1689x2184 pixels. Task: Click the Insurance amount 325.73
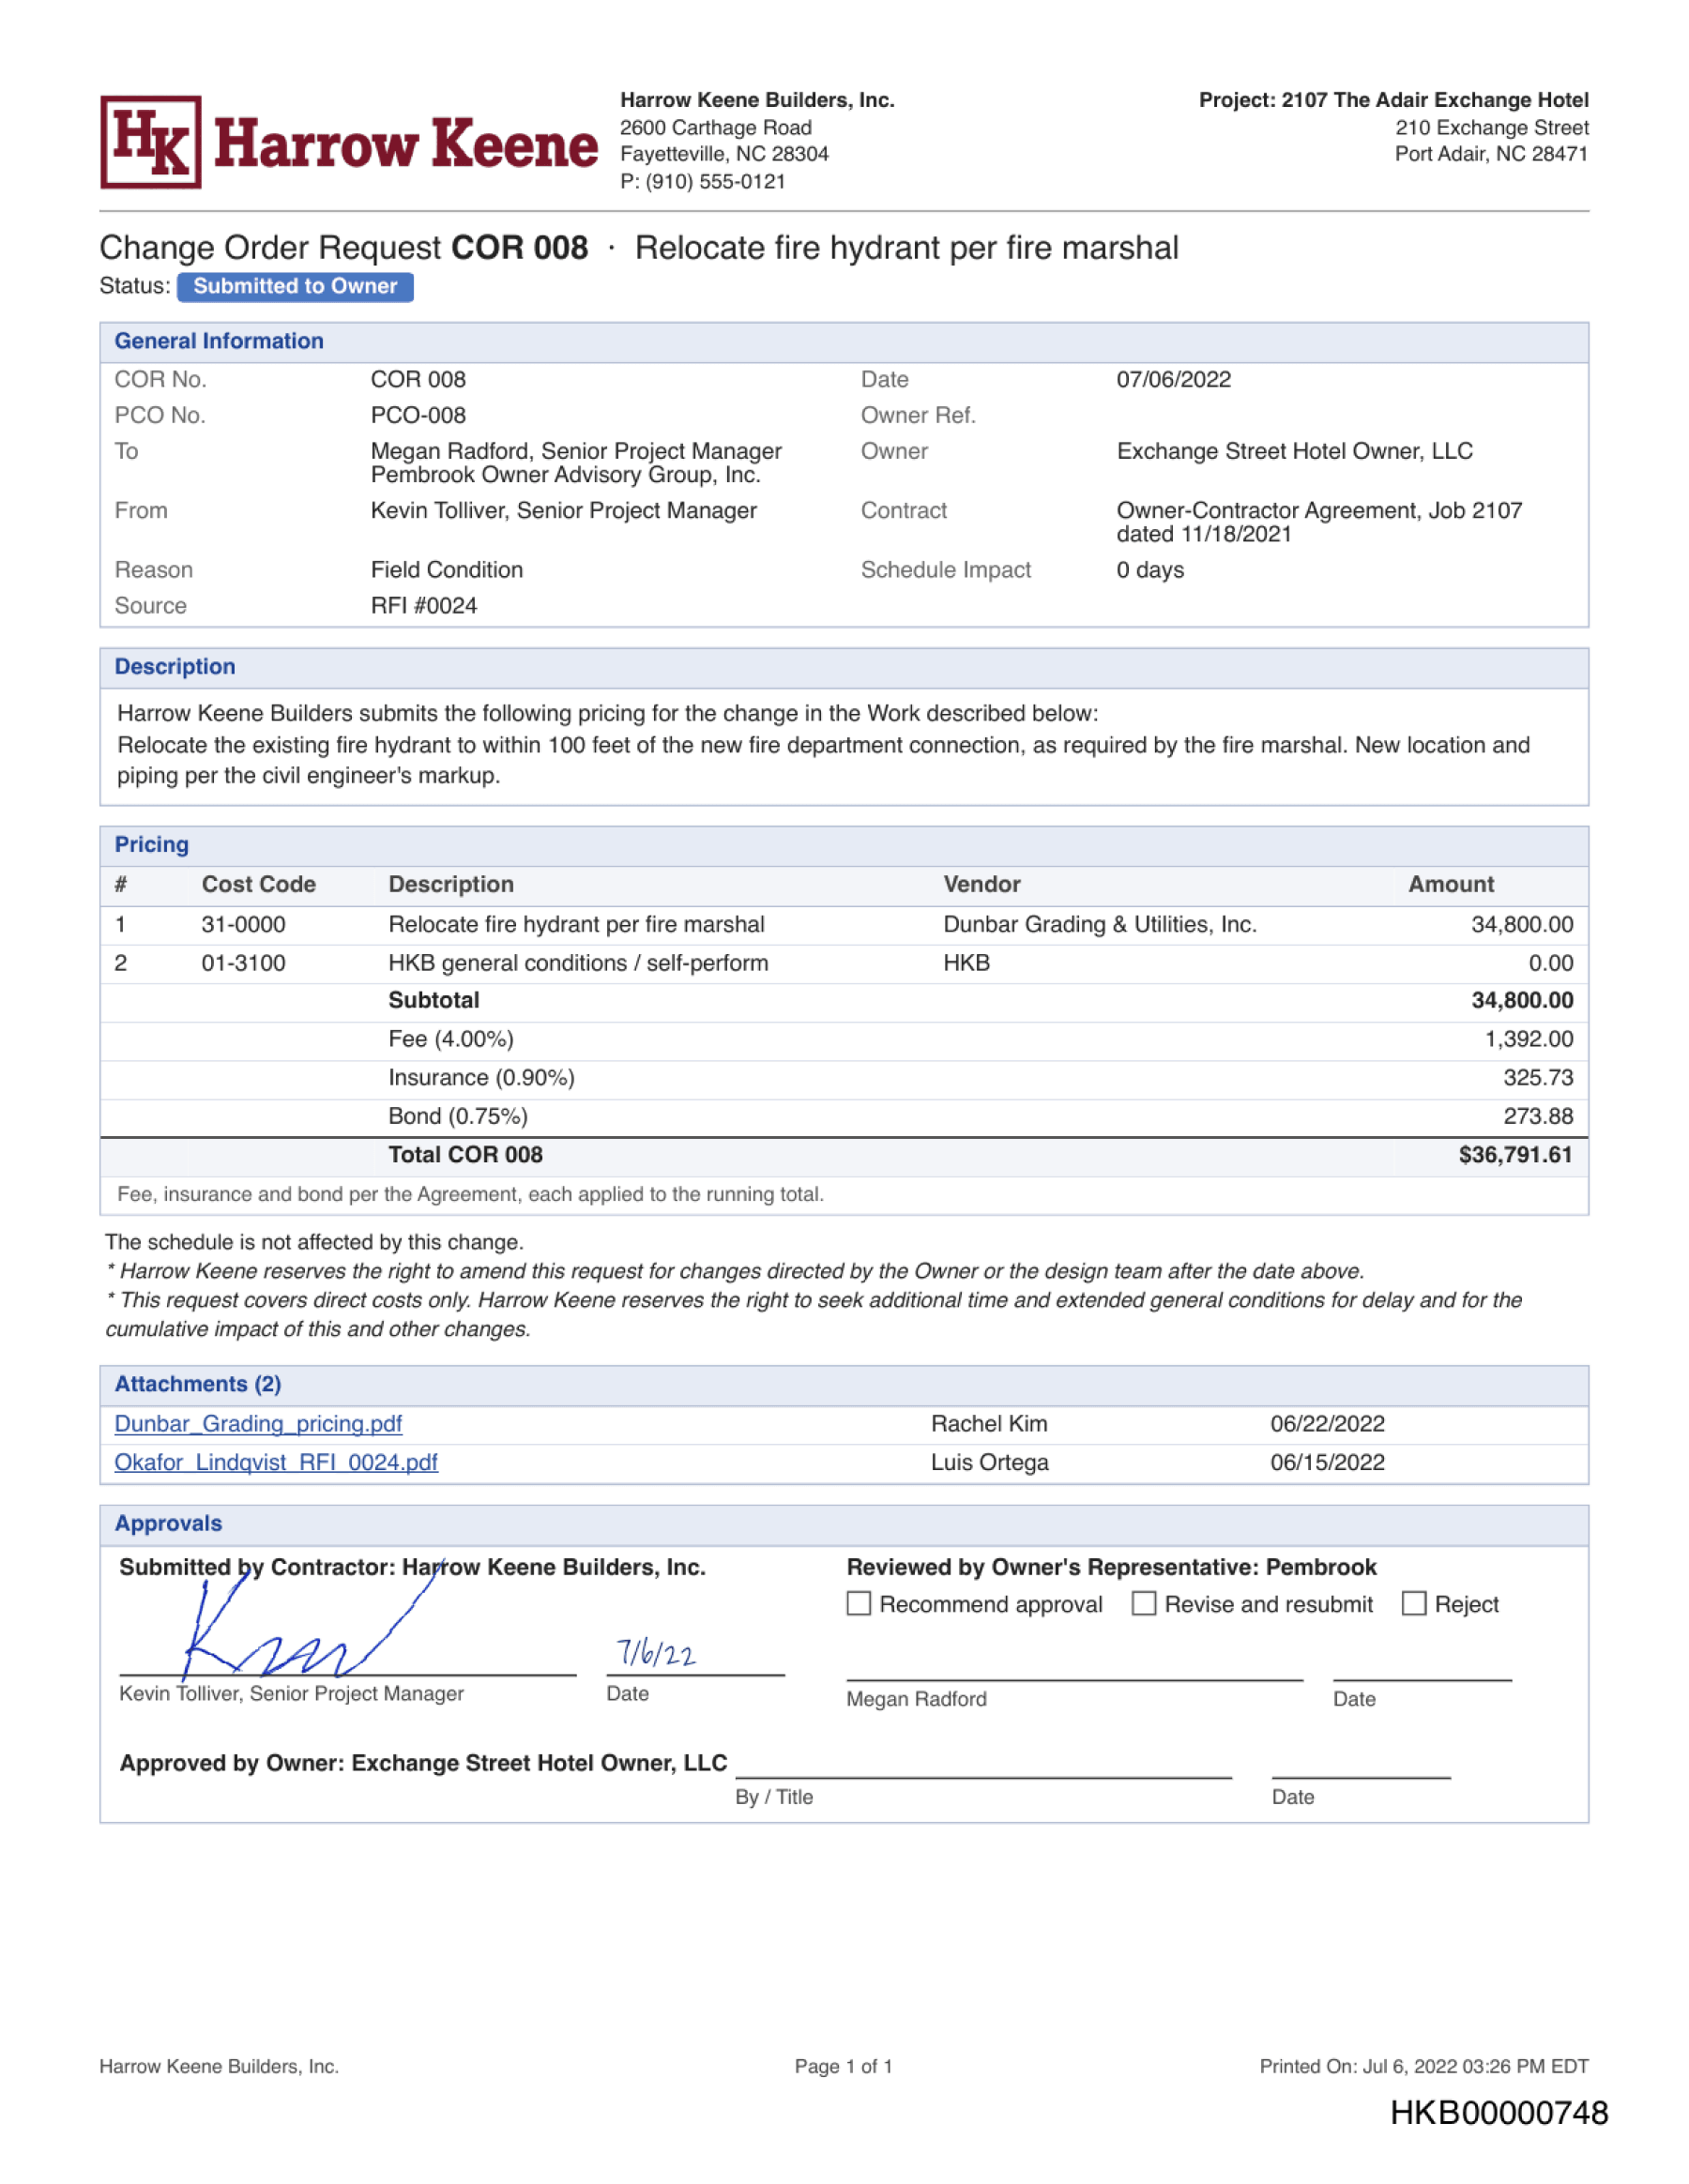coord(1538,1078)
